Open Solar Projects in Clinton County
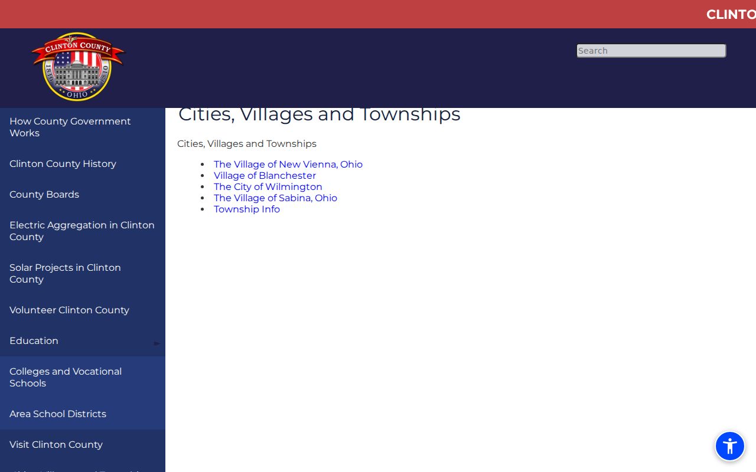This screenshot has width=756, height=472. coord(83,273)
